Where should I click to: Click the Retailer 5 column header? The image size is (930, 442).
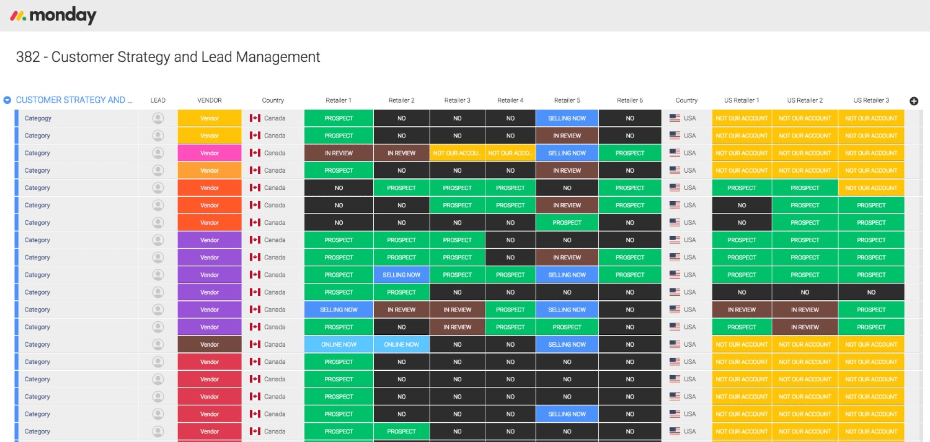click(567, 100)
